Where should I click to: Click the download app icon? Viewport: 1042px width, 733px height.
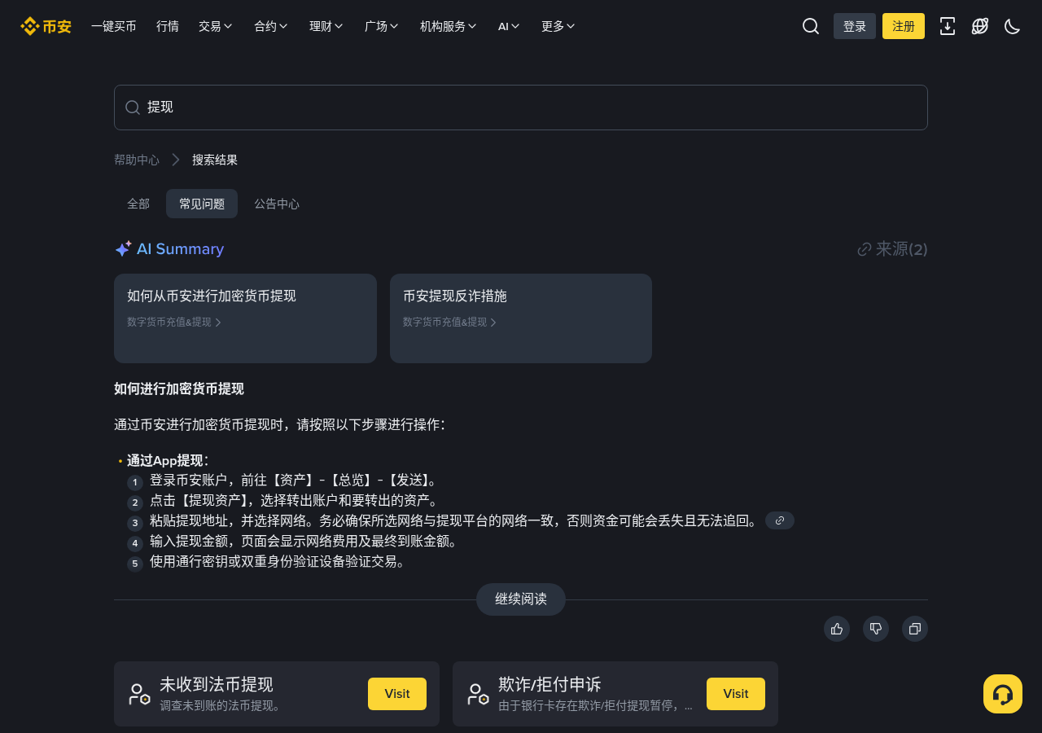tap(948, 26)
